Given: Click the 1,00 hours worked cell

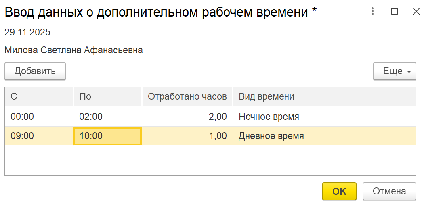Looking at the screenshot, I should click(x=217, y=136).
